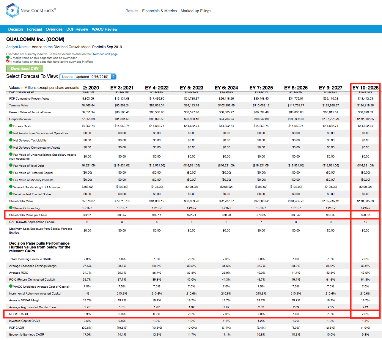Open Financials & Metrics tab

(159, 11)
